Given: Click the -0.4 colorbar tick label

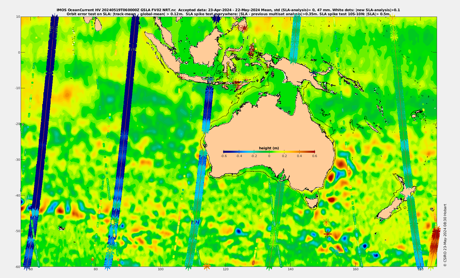Looking at the screenshot, I should pos(239,156).
